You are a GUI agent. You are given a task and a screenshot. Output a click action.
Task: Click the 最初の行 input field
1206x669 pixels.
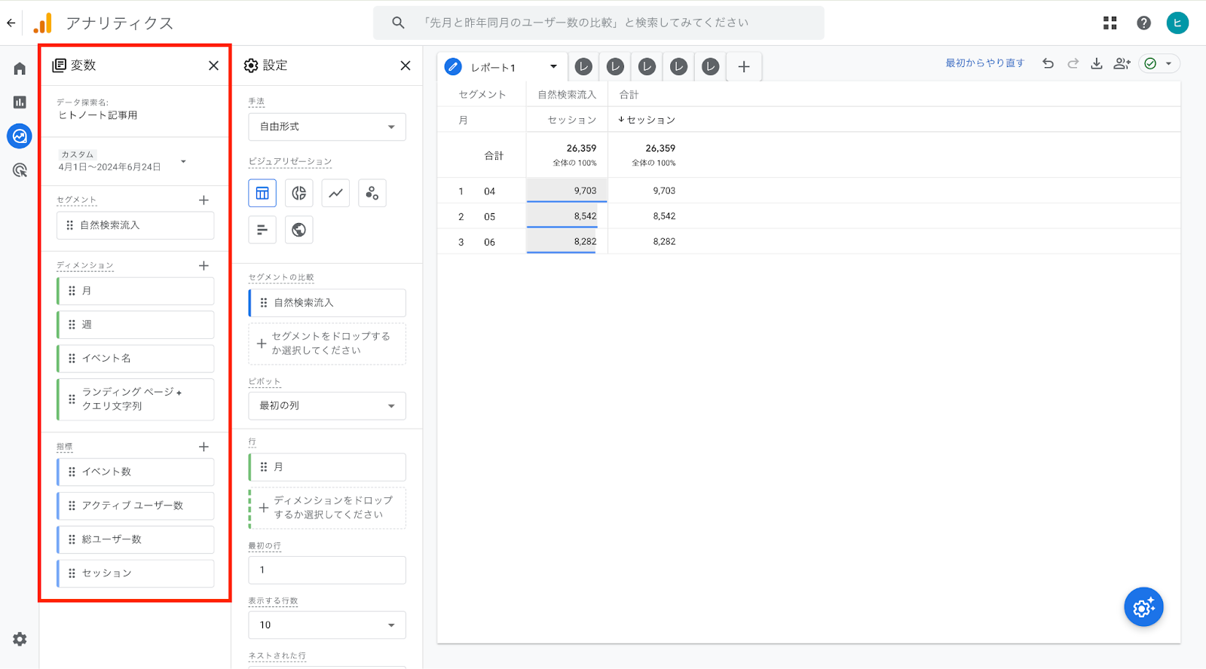[x=327, y=570]
